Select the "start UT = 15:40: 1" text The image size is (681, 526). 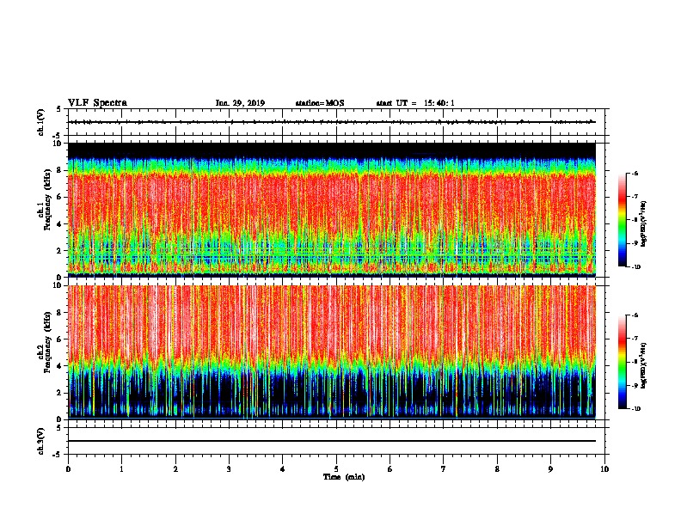click(415, 103)
